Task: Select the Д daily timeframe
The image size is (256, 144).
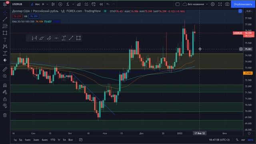Action: pos(32,4)
